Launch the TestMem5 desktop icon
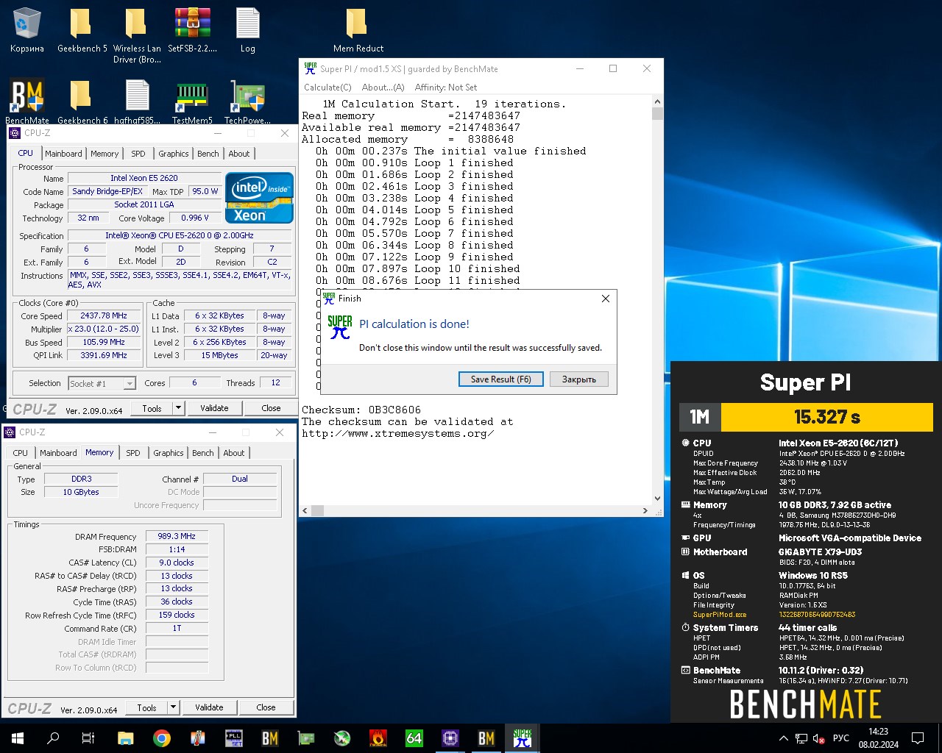Image resolution: width=942 pixels, height=753 pixels. 192,101
